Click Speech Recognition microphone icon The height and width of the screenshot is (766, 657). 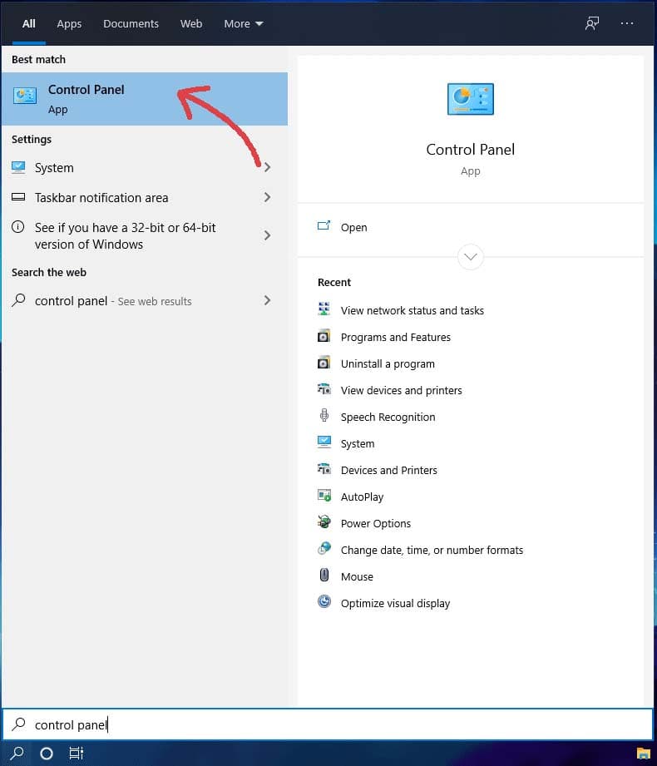click(x=324, y=415)
